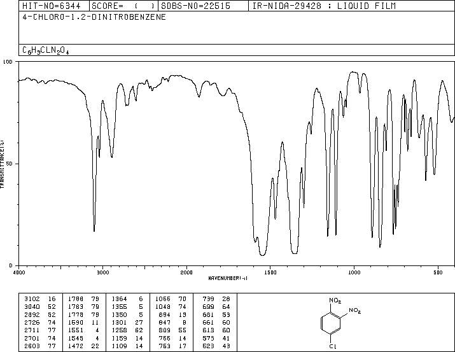Click the 523 peak entry
Screen dimensions: 455x352
(x=216, y=346)
